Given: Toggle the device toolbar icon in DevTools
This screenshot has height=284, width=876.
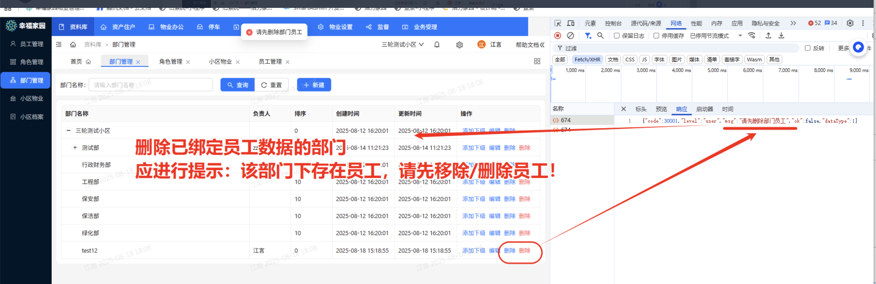Looking at the screenshot, I should coord(571,23).
